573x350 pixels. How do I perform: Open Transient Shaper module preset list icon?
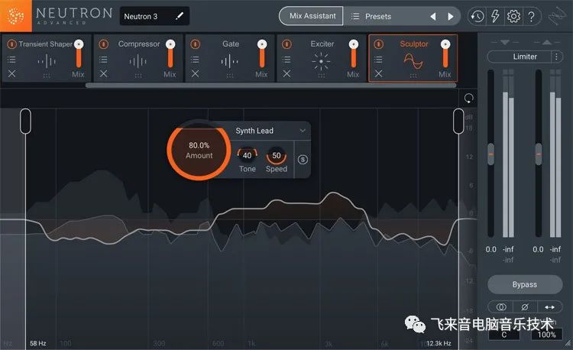(x=11, y=59)
